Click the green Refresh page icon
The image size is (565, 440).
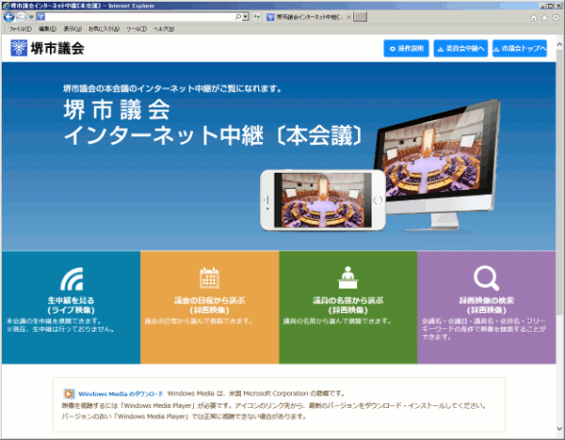pos(257,17)
